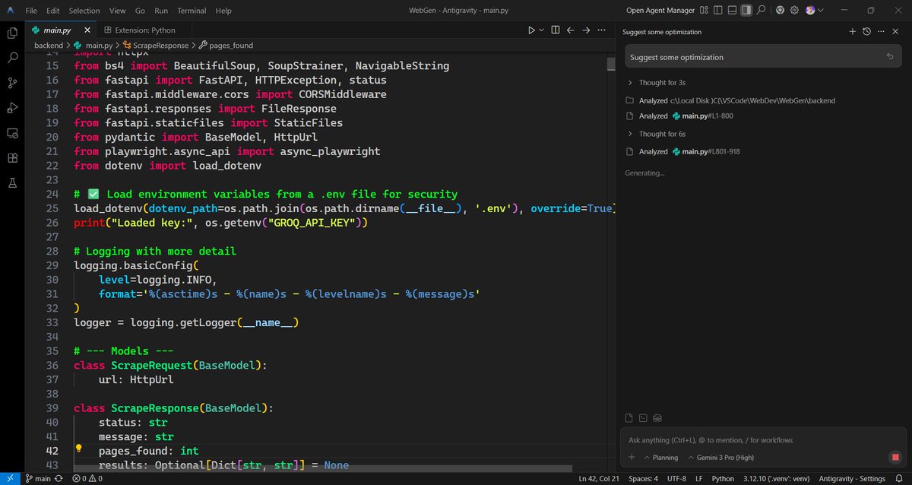This screenshot has height=485, width=912.
Task: Click the file icon above the chat input
Action: tap(629, 417)
